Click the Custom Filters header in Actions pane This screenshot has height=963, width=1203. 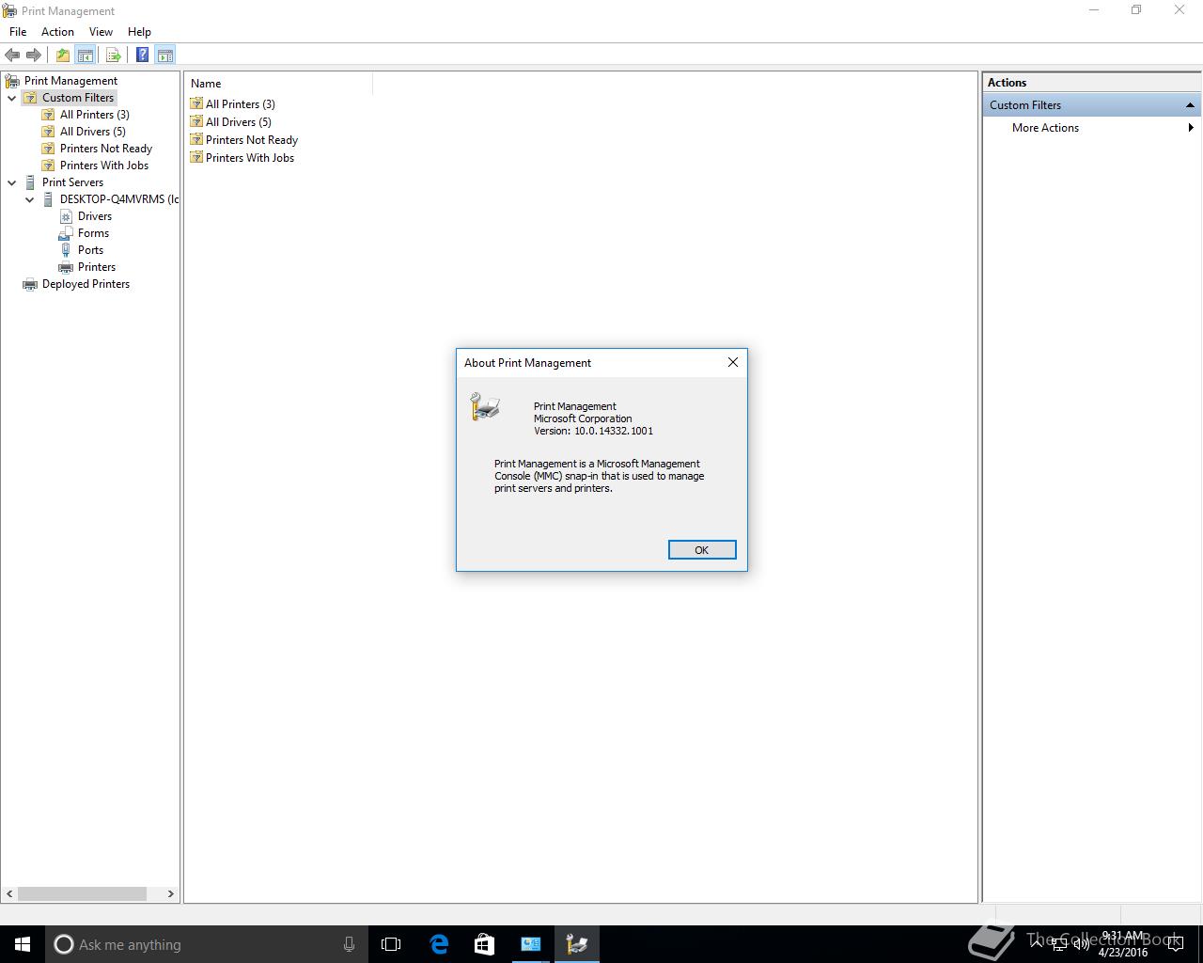(x=1091, y=105)
